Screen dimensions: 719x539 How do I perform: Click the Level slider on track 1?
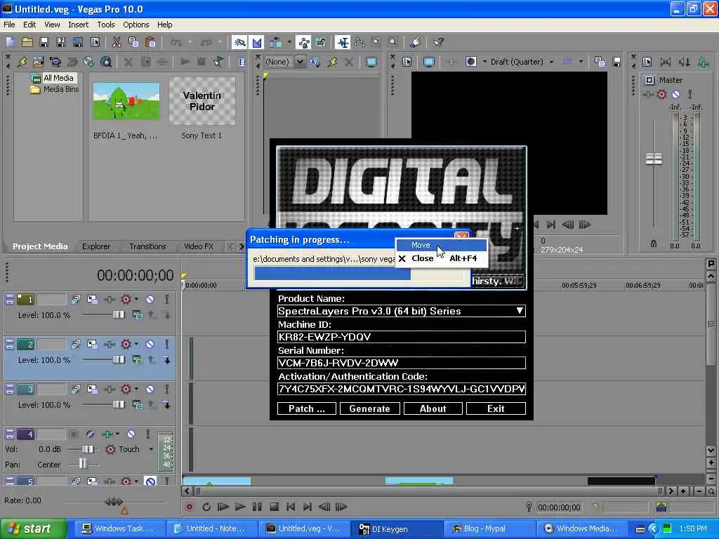tap(118, 315)
